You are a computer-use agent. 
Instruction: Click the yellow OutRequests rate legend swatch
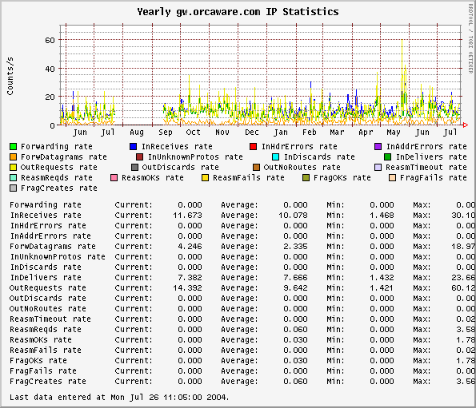[x=13, y=167]
